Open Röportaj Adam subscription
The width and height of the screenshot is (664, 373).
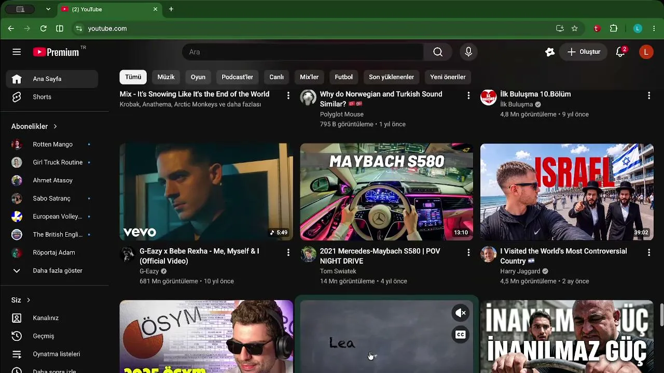tap(52, 252)
